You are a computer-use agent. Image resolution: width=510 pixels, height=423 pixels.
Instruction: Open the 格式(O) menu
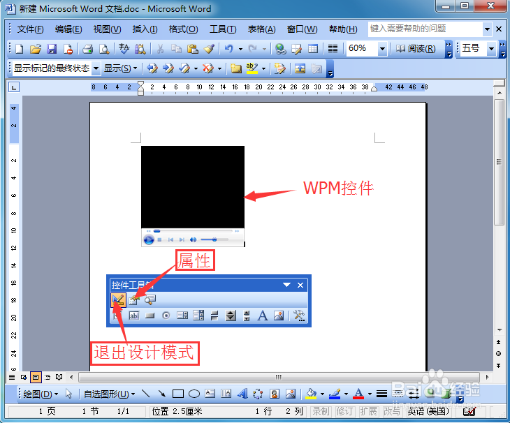[x=183, y=29]
